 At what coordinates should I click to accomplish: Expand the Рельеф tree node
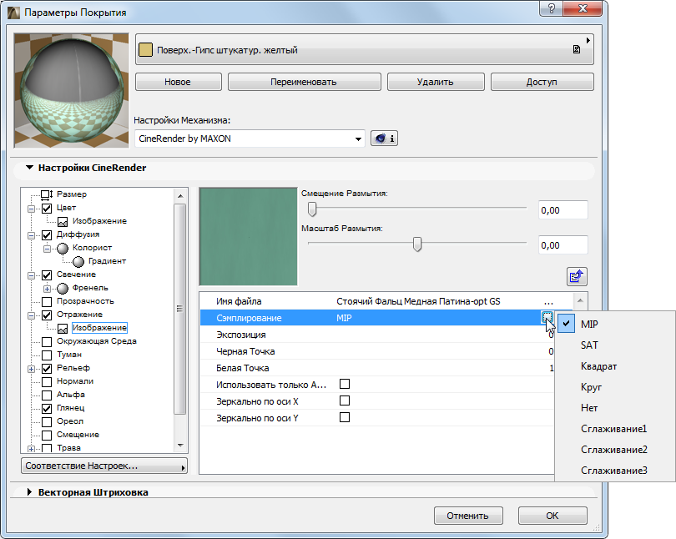31,370
